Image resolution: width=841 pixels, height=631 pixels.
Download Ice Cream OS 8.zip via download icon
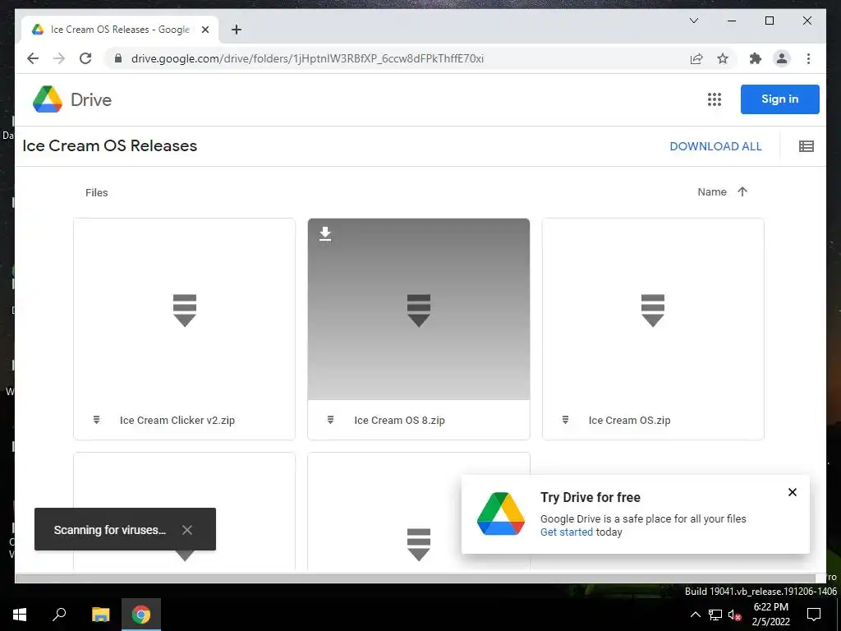[x=325, y=234]
